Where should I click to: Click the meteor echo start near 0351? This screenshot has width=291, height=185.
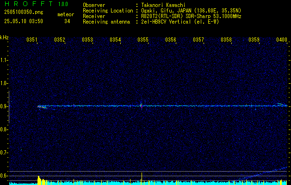(x=42, y=107)
